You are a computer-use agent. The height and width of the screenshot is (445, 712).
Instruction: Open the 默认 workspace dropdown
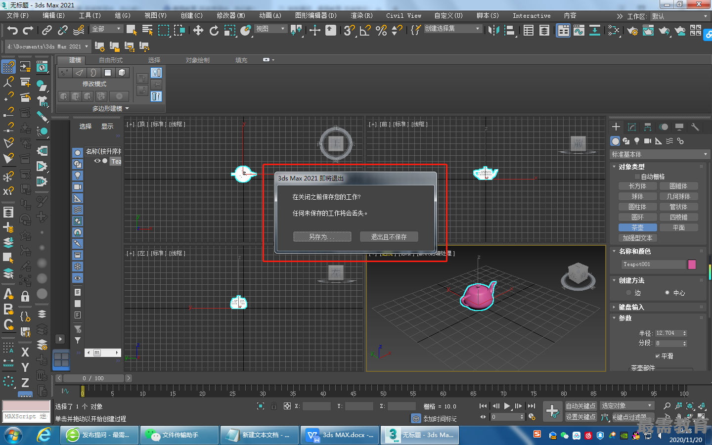pos(680,16)
